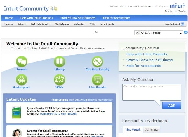Open the Site Feedback link
Screen dimensions: 188x137
(x=116, y=6)
